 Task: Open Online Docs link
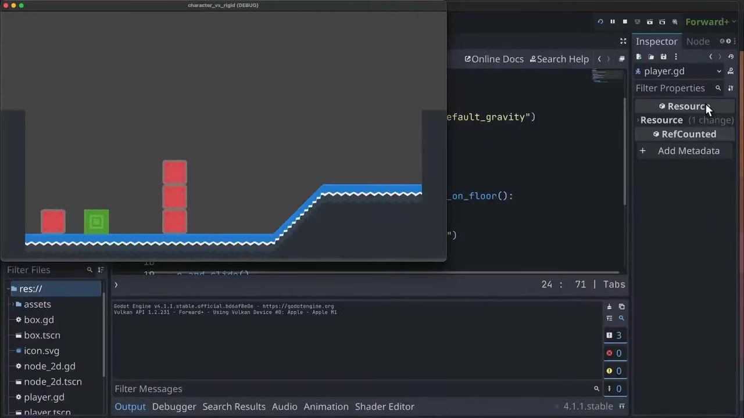pyautogui.click(x=494, y=59)
